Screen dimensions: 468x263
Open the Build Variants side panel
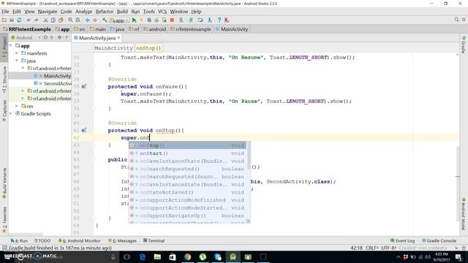(x=4, y=183)
